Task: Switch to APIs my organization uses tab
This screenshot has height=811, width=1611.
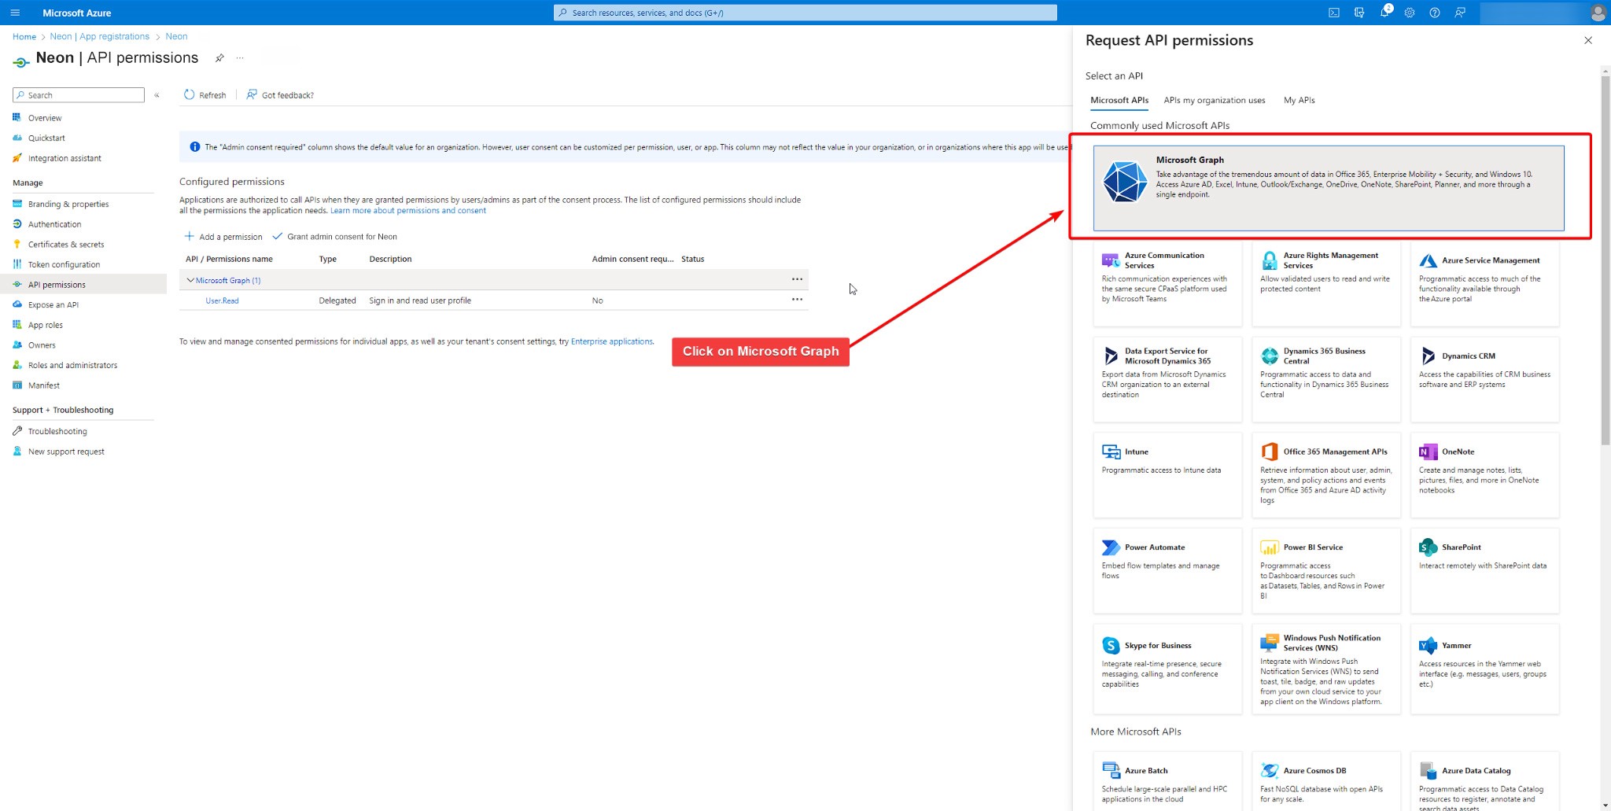Action: [x=1215, y=100]
